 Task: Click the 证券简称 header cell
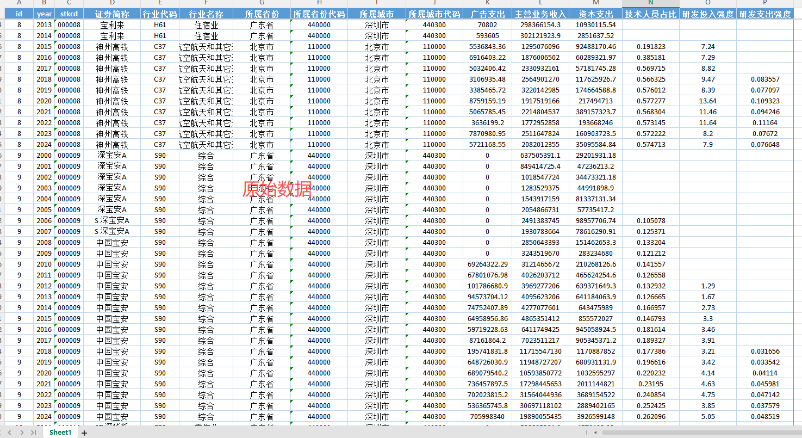(112, 14)
